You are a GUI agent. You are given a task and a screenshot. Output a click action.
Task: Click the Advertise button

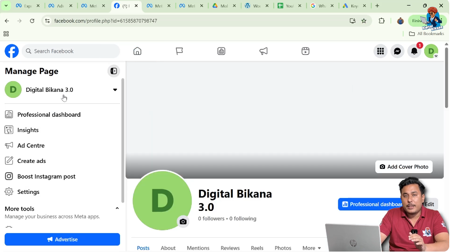(62, 240)
